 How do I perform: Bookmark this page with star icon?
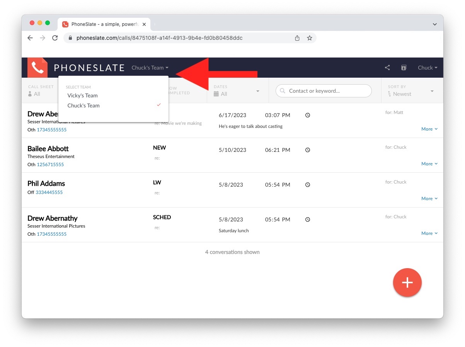pos(309,38)
